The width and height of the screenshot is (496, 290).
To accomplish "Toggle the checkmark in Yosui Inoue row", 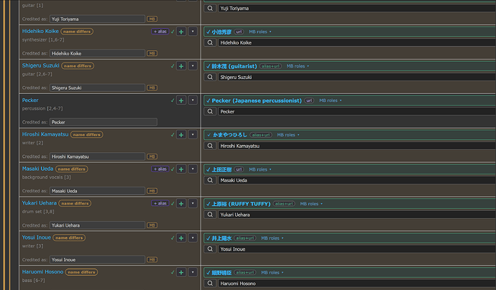I will pyautogui.click(x=173, y=238).
